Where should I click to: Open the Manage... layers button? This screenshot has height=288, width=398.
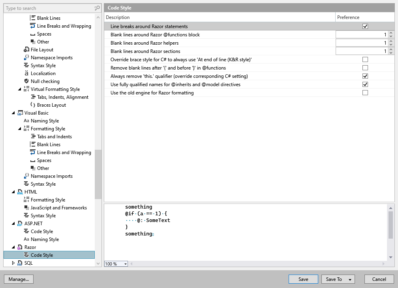[x=19, y=279]
